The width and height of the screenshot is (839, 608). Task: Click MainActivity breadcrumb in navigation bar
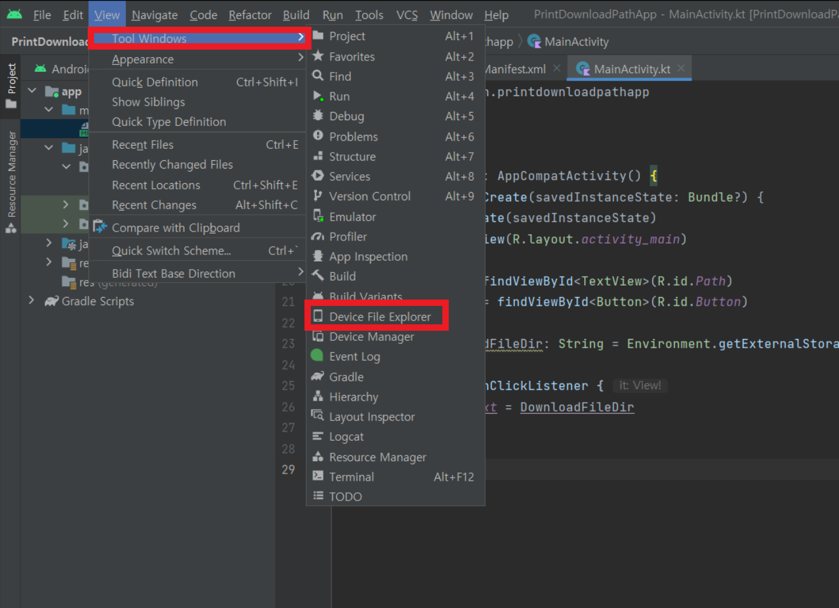(x=568, y=41)
